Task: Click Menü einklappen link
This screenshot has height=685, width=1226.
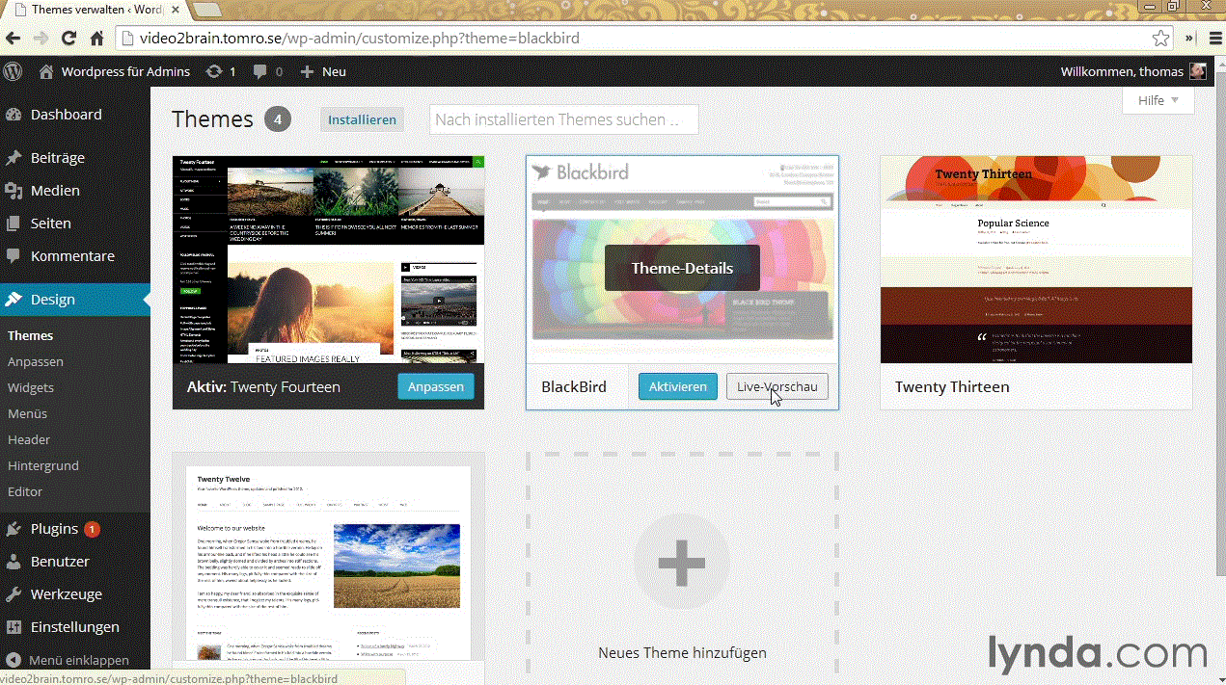Action: pyautogui.click(x=79, y=661)
